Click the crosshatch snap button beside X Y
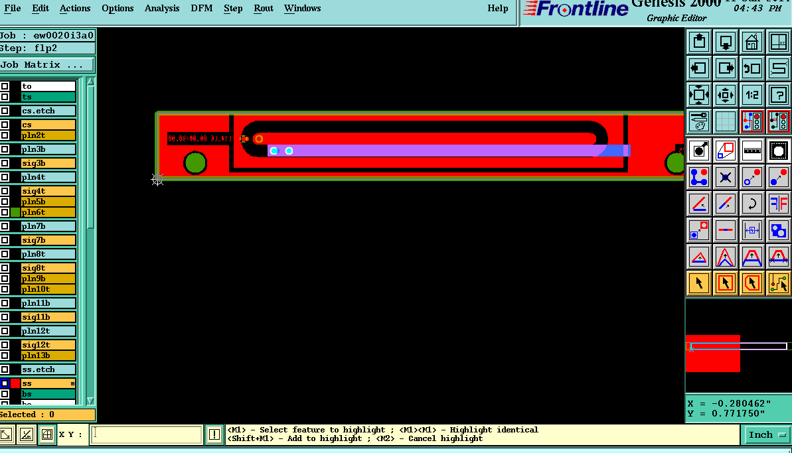This screenshot has height=453, width=792. coord(47,434)
